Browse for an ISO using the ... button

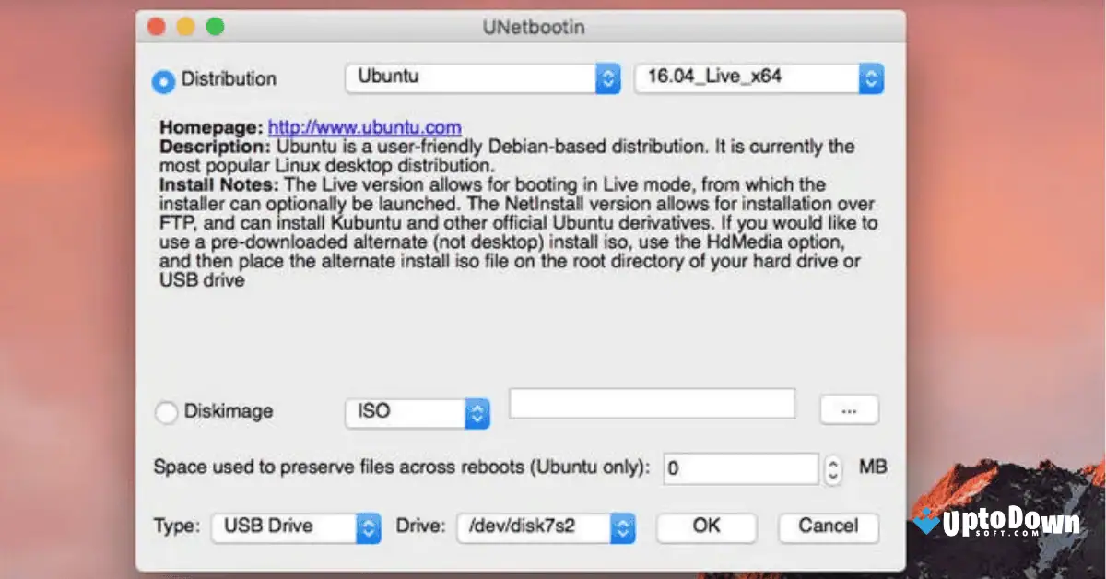coord(849,409)
